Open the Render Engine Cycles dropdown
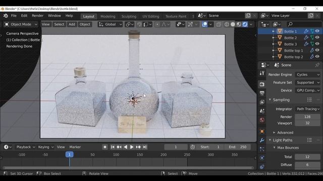323x181 pixels. click(308, 74)
